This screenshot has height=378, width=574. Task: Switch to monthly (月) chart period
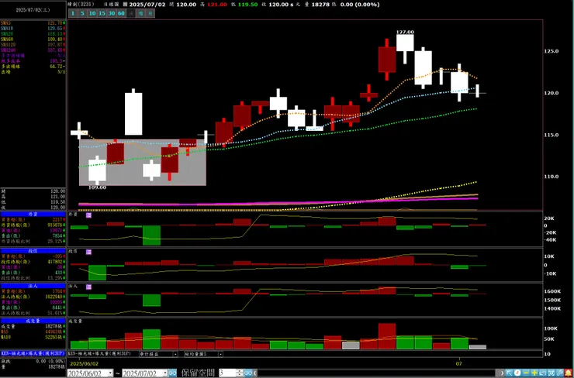[x=150, y=13]
